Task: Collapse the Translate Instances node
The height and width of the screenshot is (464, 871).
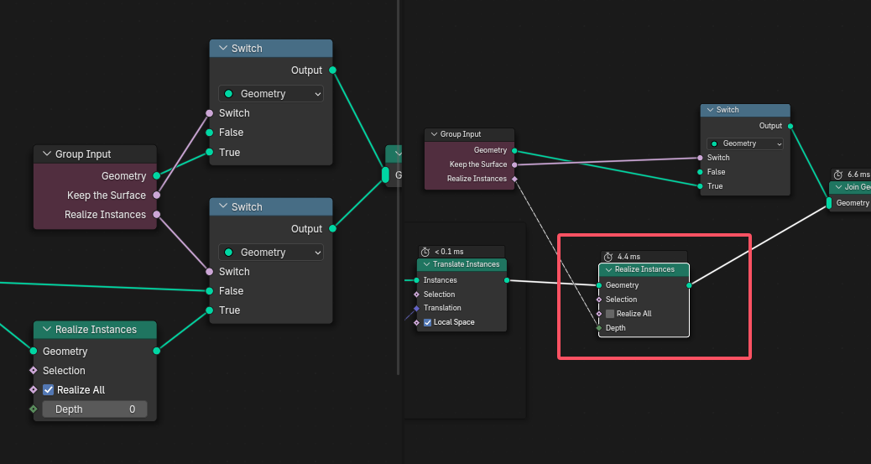Action: tap(426, 264)
